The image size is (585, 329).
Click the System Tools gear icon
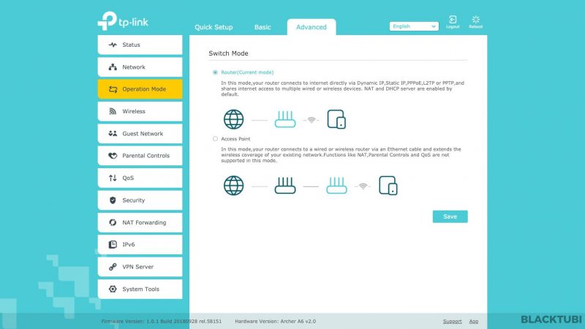[x=113, y=289]
